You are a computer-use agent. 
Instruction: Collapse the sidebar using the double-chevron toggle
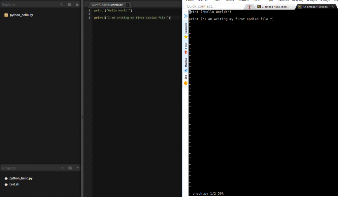[186, 15]
